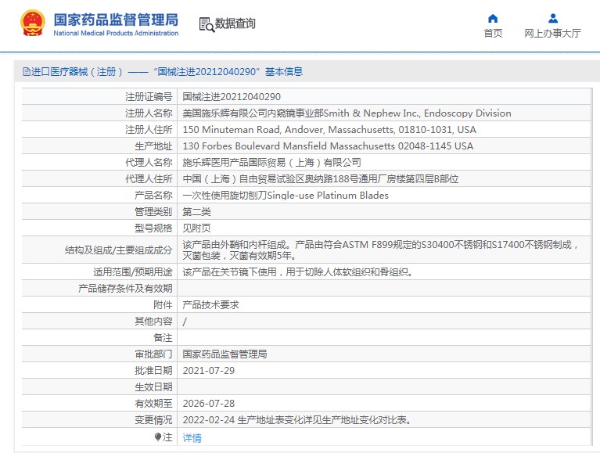Select agent 施乐辉医用产品国际贸易(上海)有限公司
The width and height of the screenshot is (600, 453).
click(x=271, y=163)
